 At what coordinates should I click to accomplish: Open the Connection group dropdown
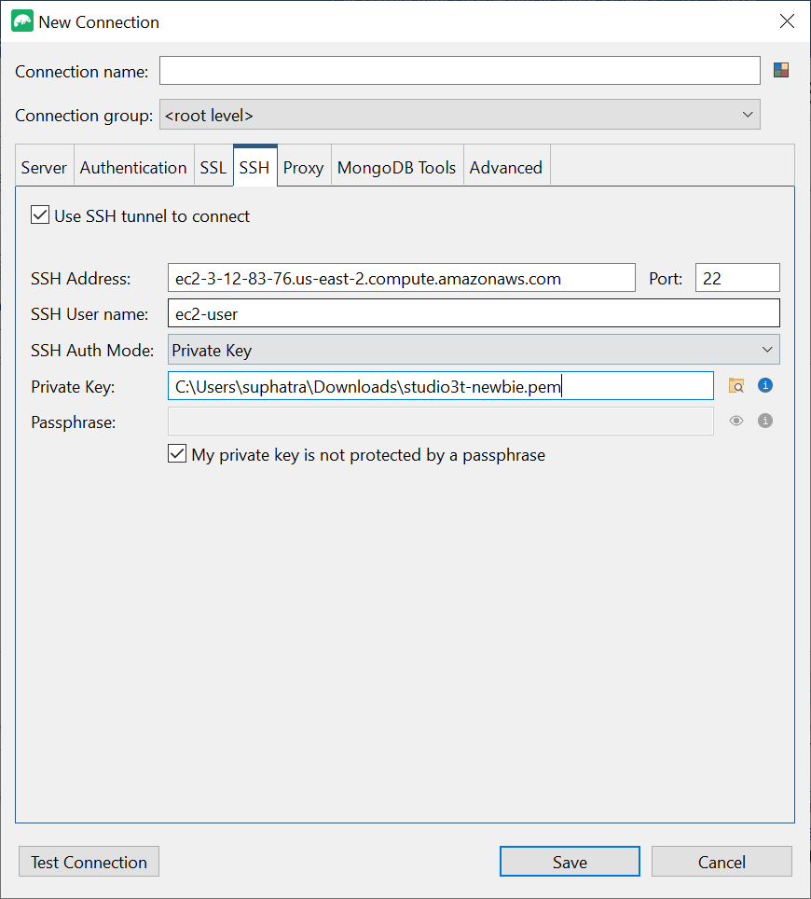(460, 114)
